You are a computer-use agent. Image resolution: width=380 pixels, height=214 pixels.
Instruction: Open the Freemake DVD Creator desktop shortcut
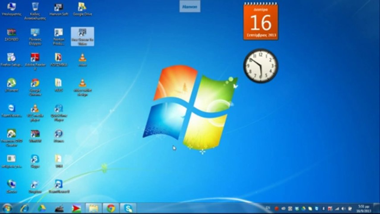point(11,138)
